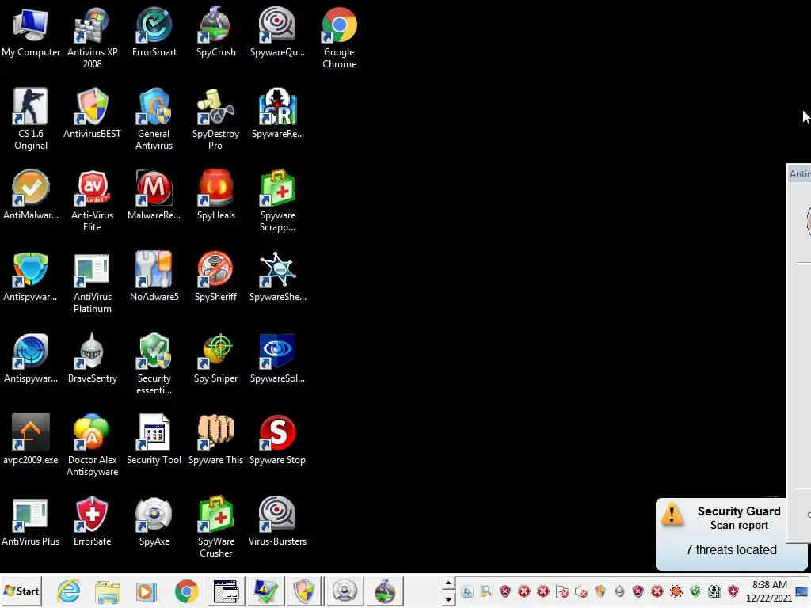Image resolution: width=811 pixels, height=608 pixels.
Task: Launch the ErrorSmart desktop shortcut
Action: [x=154, y=32]
